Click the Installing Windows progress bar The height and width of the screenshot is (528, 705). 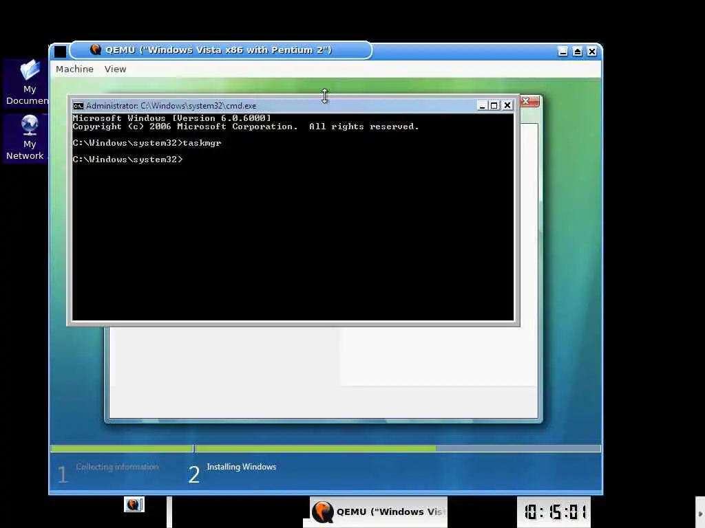[x=398, y=448]
